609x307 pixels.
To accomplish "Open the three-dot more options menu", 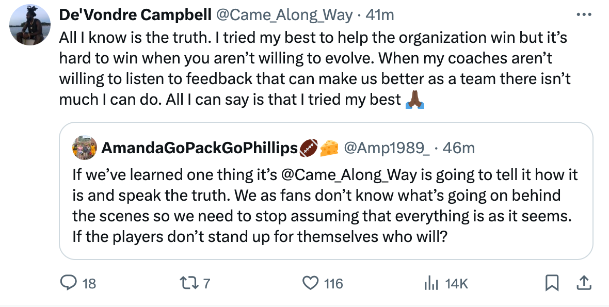I will pyautogui.click(x=584, y=15).
